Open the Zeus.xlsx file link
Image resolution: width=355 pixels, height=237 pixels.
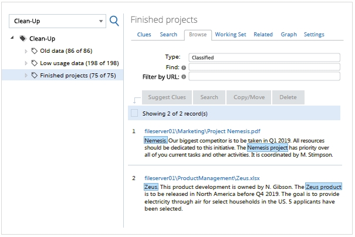(x=202, y=178)
